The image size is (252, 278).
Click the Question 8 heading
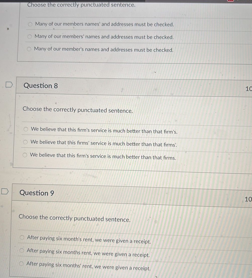coord(41,86)
